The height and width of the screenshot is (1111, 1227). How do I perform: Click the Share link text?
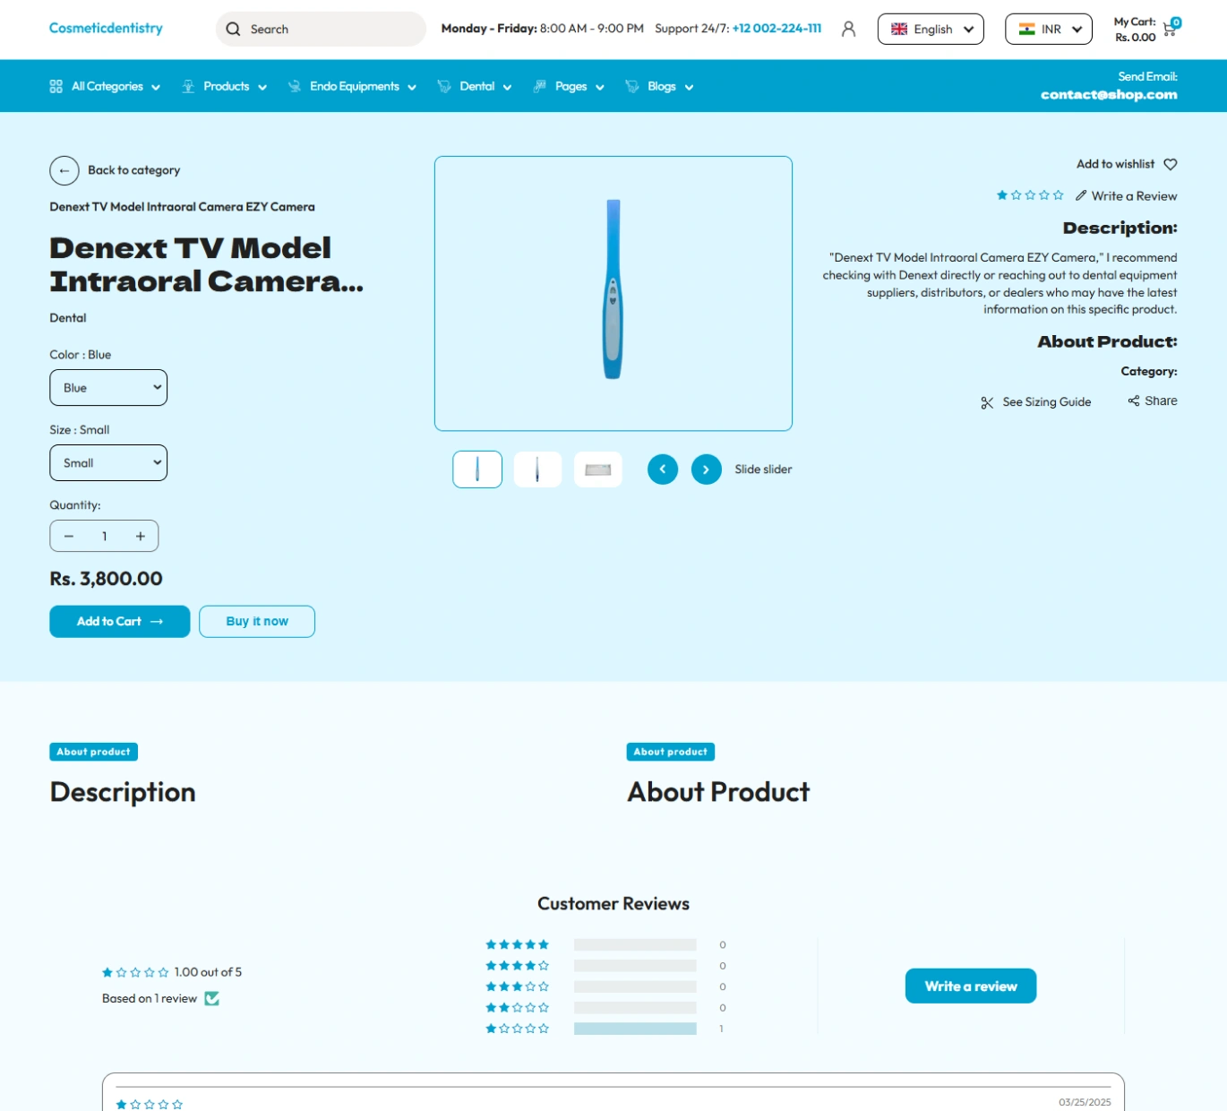1161,400
